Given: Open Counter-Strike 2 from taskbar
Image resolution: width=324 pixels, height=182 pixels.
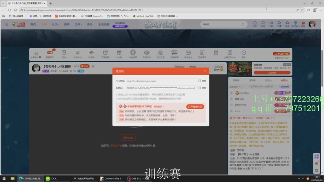Looking at the screenshot, I should pyautogui.click(x=111, y=179).
